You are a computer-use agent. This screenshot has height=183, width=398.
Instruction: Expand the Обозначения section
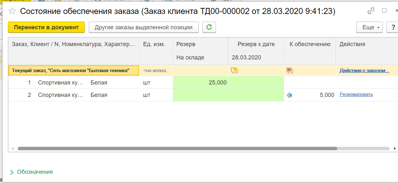(31, 172)
